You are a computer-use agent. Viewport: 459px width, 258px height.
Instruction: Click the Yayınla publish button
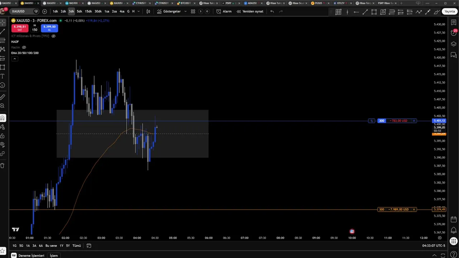point(450,11)
